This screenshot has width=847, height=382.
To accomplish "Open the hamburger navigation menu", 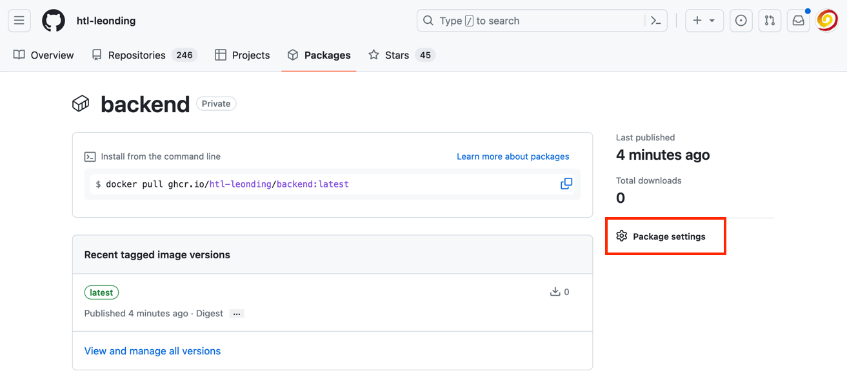I will tap(19, 21).
